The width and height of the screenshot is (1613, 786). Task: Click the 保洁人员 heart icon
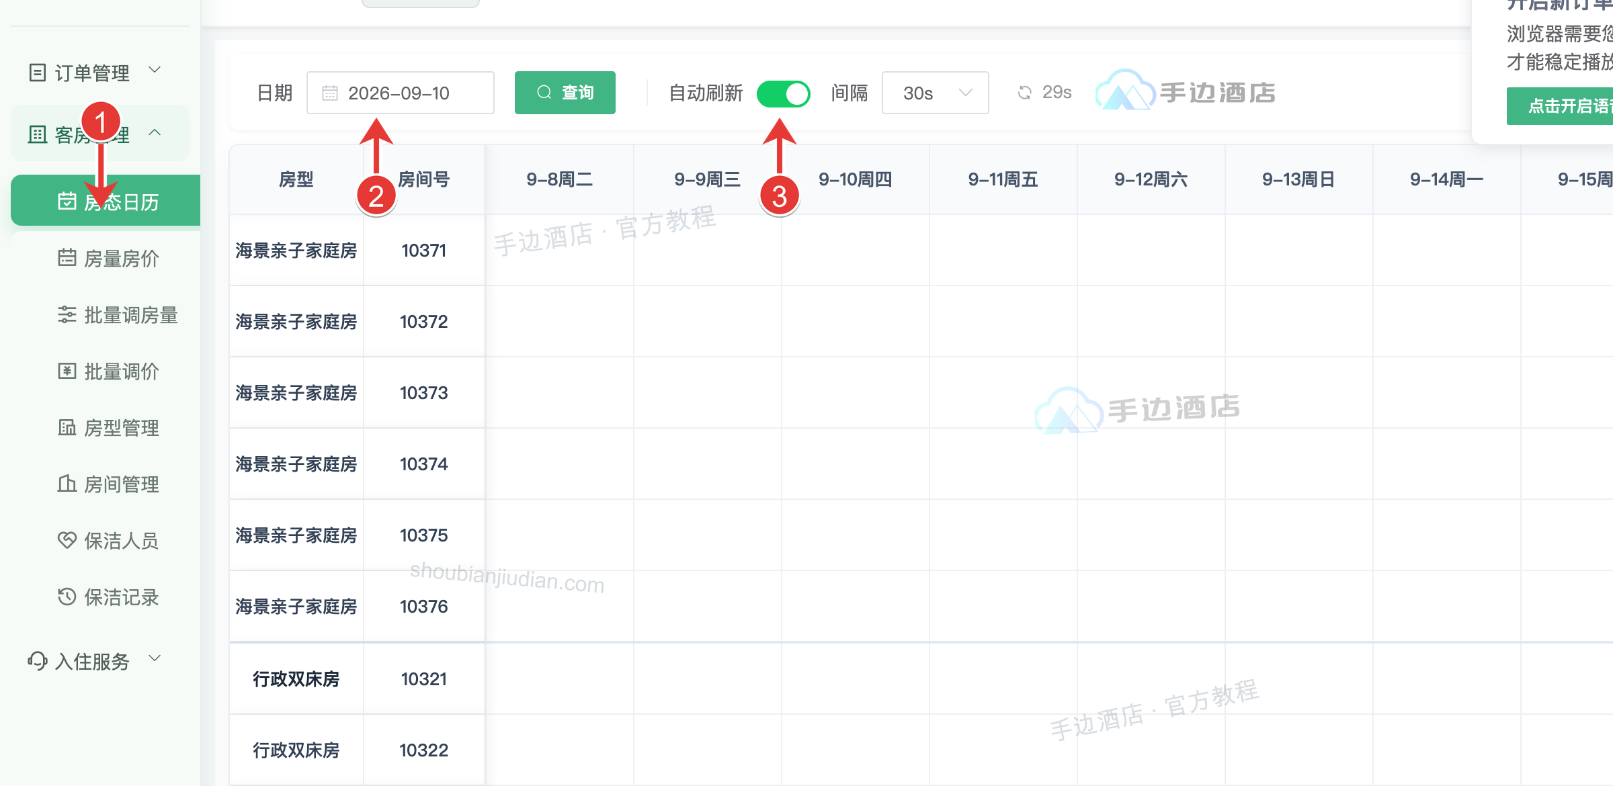point(67,540)
